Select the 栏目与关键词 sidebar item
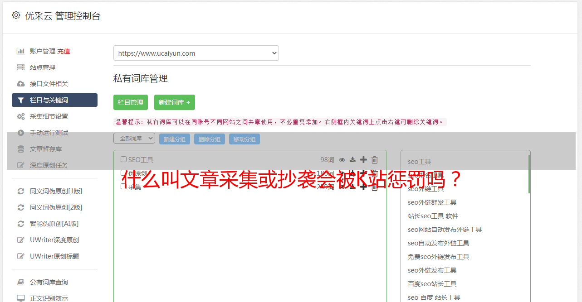 (54, 100)
